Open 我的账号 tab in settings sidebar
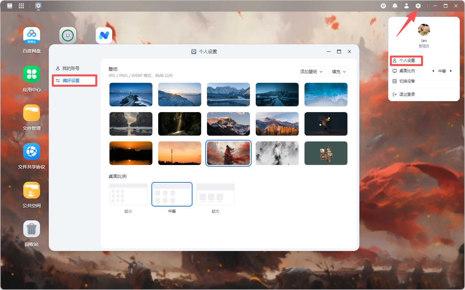 coord(74,68)
